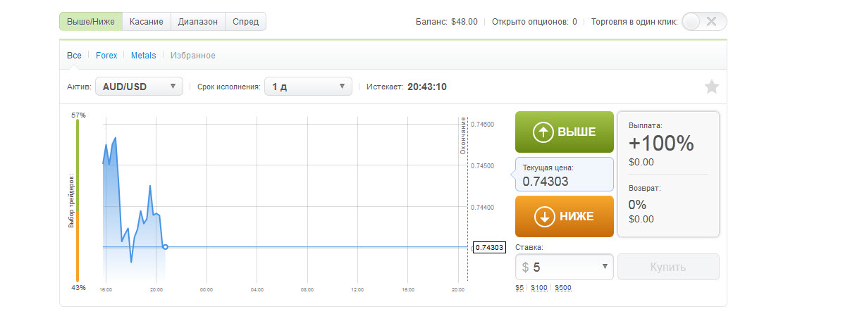850x309 pixels.
Task: Open the stake amount dropdown arrow
Action: coord(605,267)
